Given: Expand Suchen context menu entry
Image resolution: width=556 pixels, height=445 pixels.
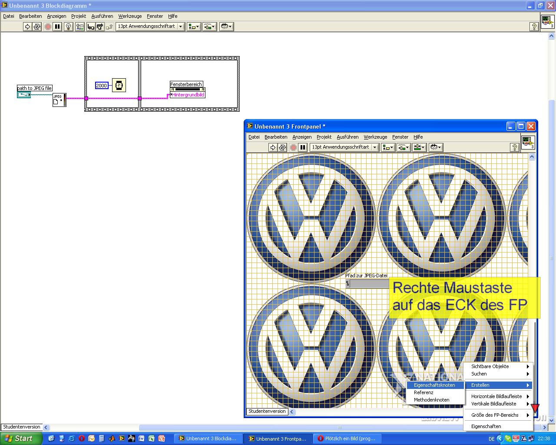Looking at the screenshot, I should coord(498,374).
